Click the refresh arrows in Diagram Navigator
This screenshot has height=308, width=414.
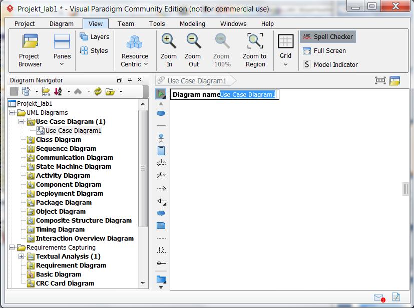98,92
